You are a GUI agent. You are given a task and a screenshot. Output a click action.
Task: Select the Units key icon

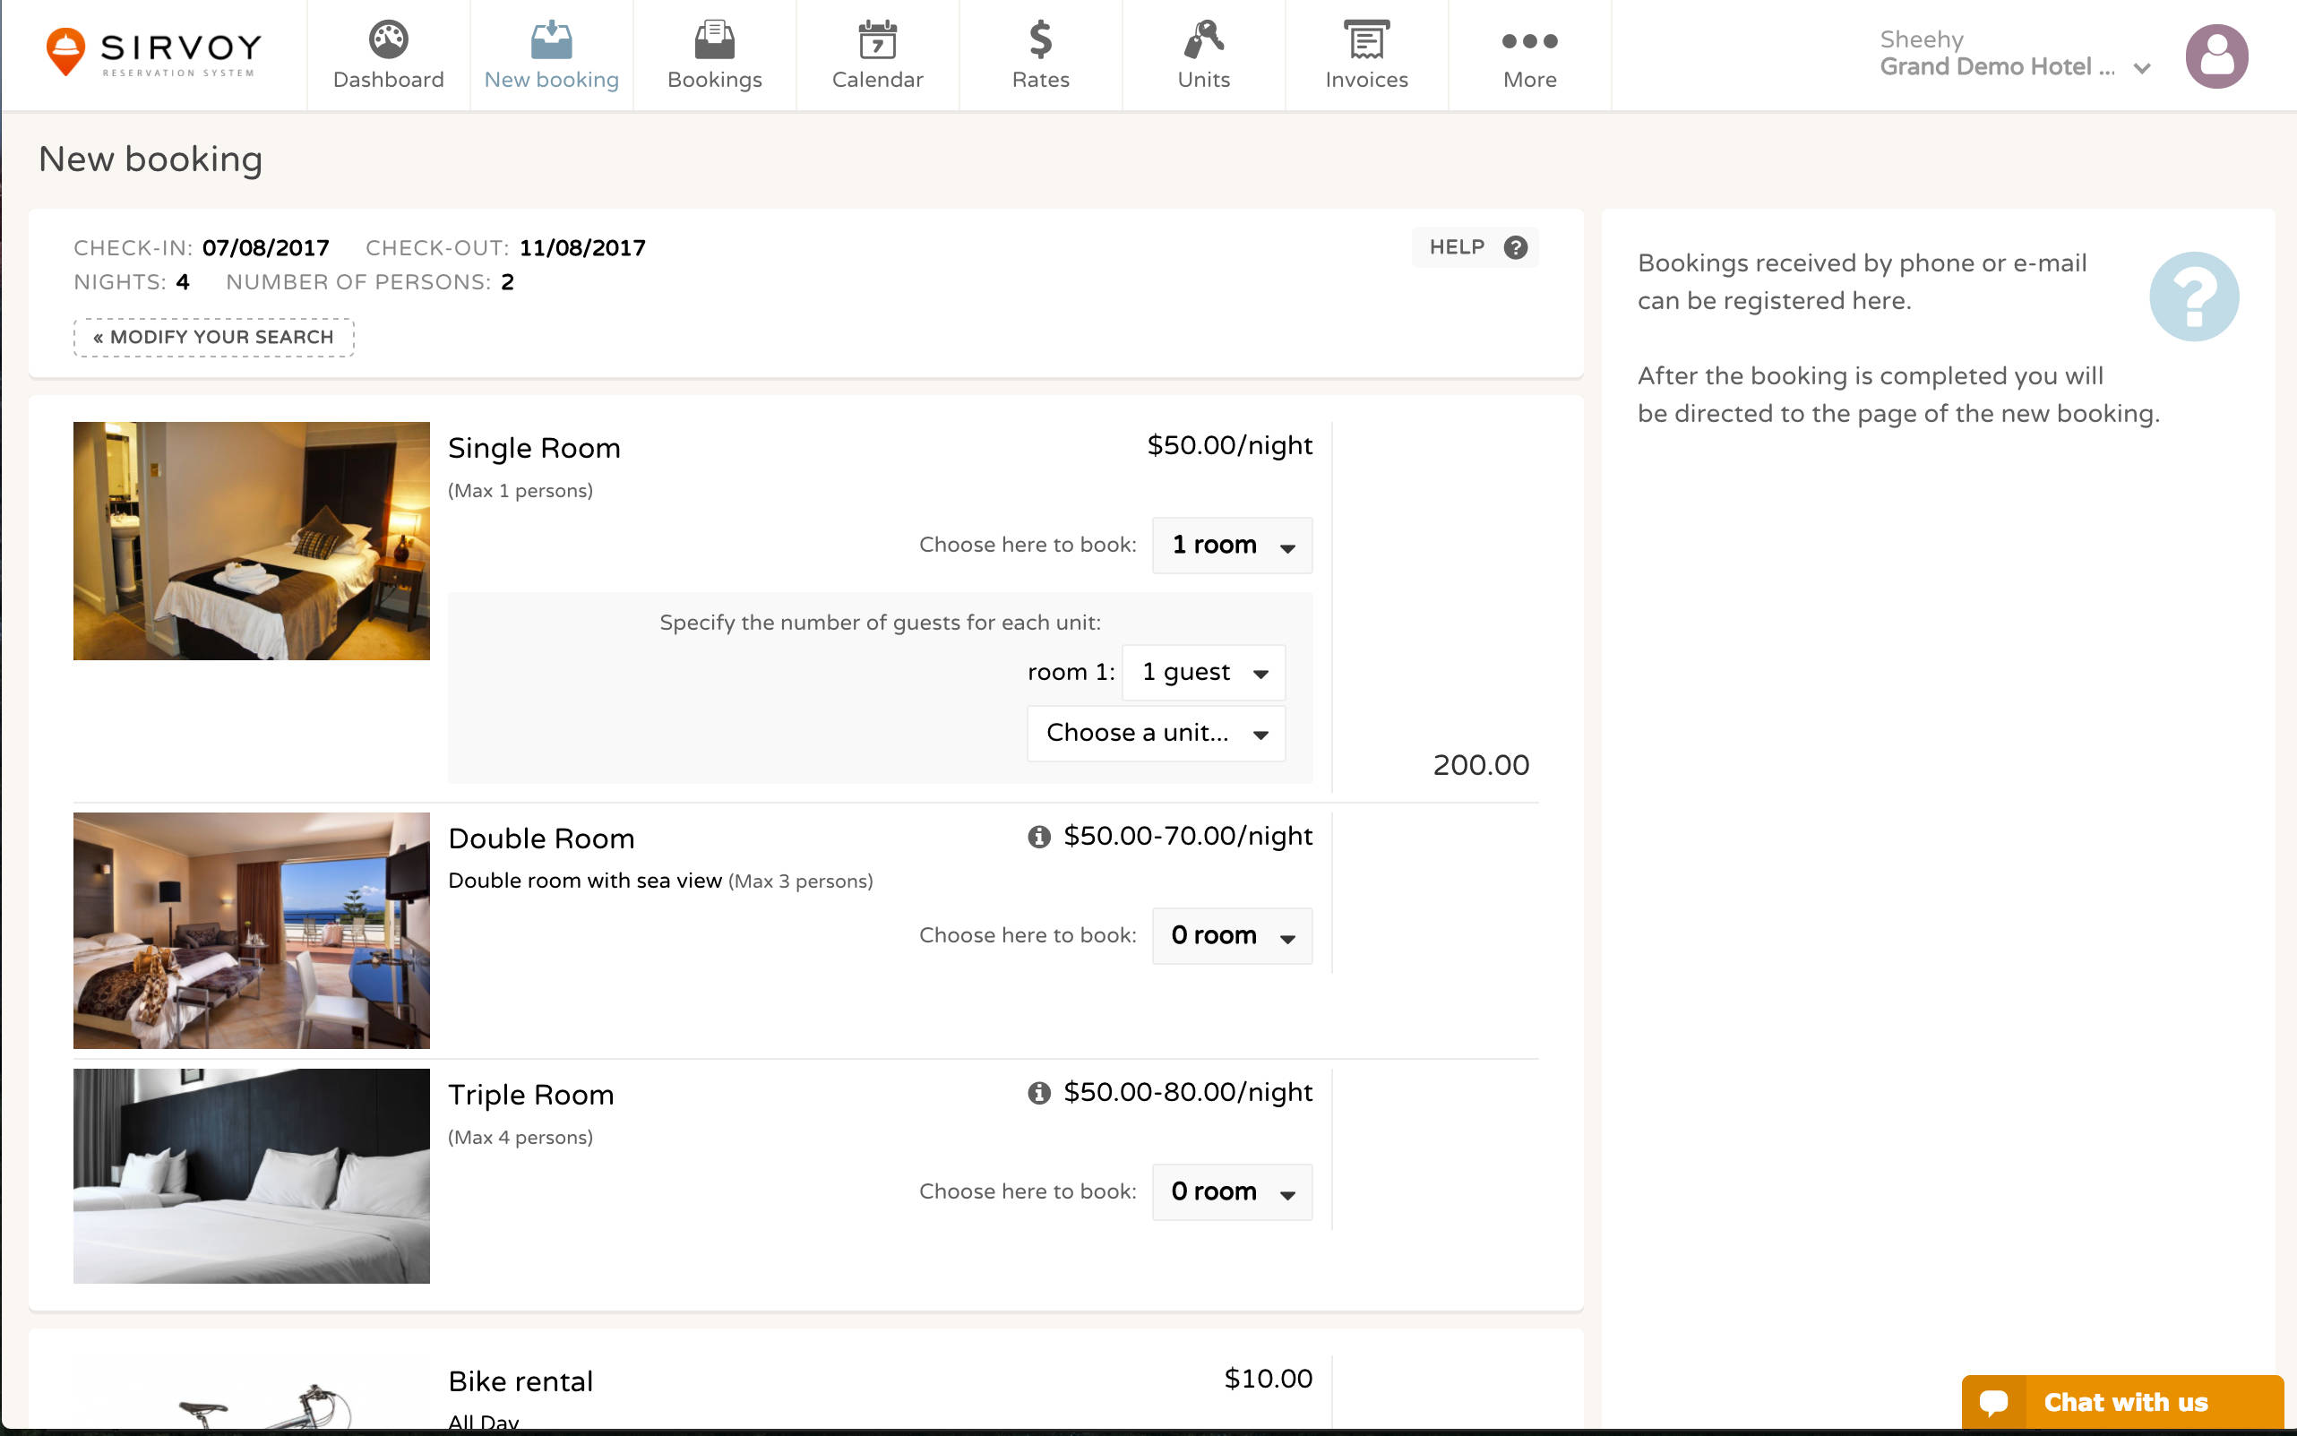(1202, 40)
